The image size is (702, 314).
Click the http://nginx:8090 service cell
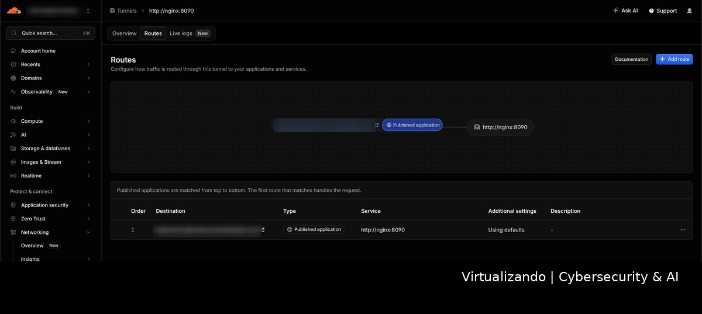383,230
